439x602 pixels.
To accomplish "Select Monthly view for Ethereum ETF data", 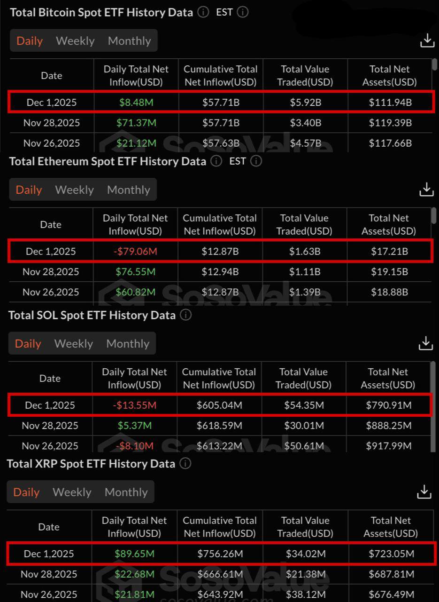I will coord(128,190).
